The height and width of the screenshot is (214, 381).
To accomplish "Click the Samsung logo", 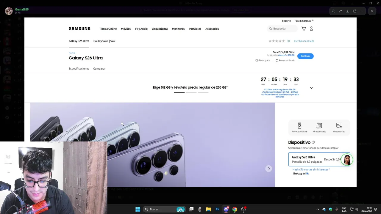I will click(x=79, y=29).
